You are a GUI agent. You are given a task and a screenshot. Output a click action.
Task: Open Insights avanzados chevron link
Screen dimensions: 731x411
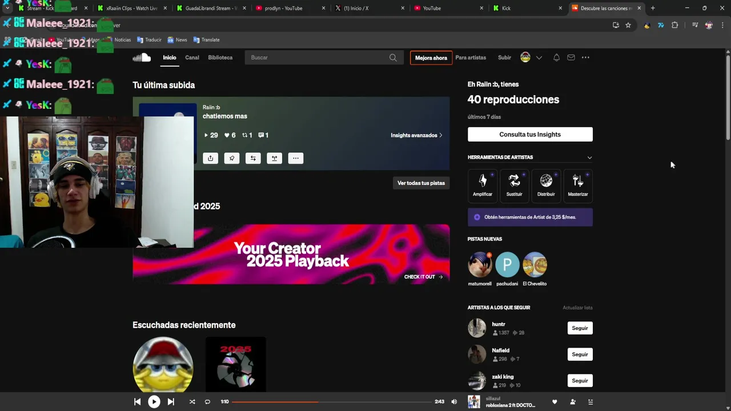[x=416, y=135]
